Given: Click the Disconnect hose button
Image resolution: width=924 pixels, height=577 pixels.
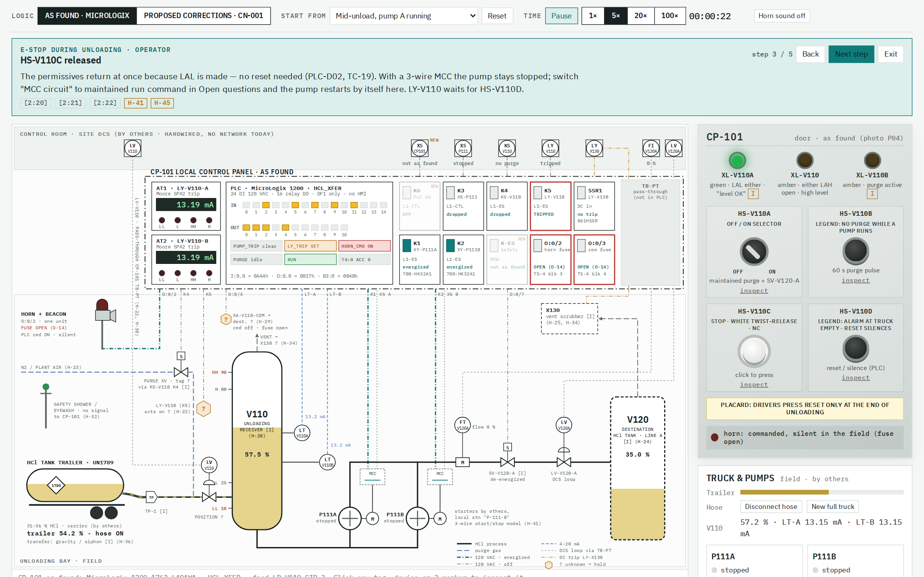Looking at the screenshot, I should 771,507.
